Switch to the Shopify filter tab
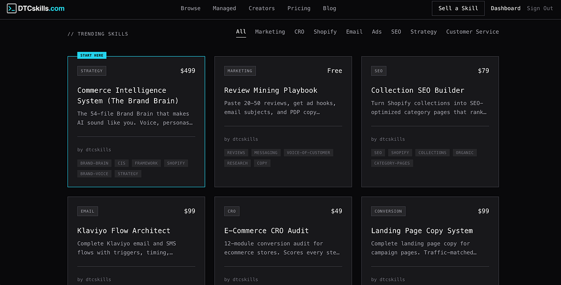The width and height of the screenshot is (561, 285). click(x=325, y=32)
